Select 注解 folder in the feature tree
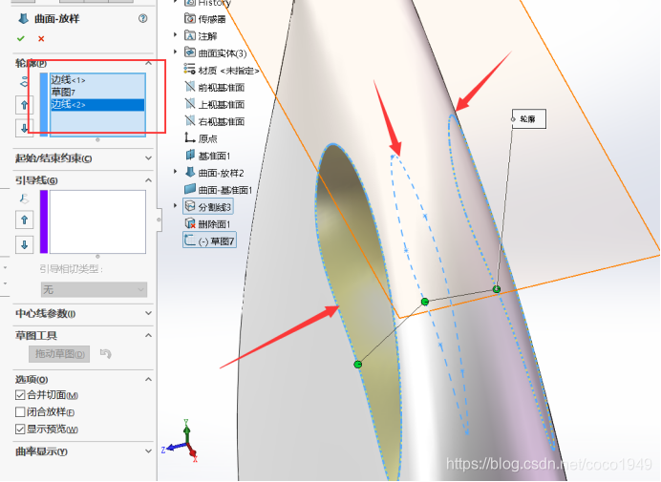This screenshot has width=661, height=482. 208,36
